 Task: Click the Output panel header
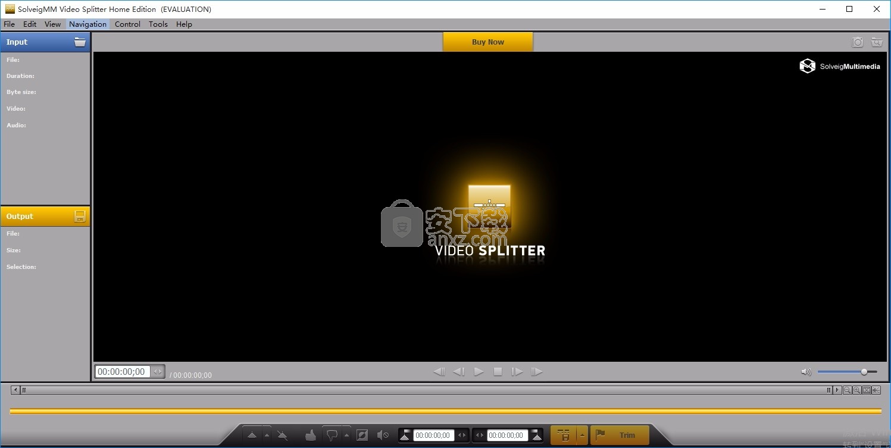click(45, 217)
